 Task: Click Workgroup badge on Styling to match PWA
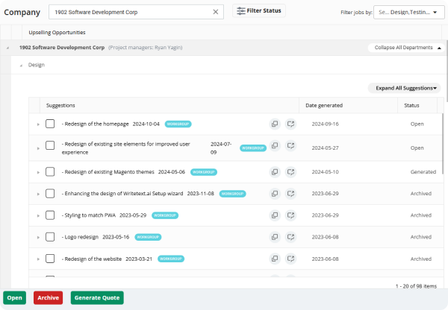pyautogui.click(x=165, y=215)
